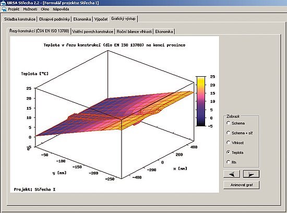The width and height of the screenshot is (287, 213).
Task: Open the Nápověda help menu
Action: tap(61, 9)
